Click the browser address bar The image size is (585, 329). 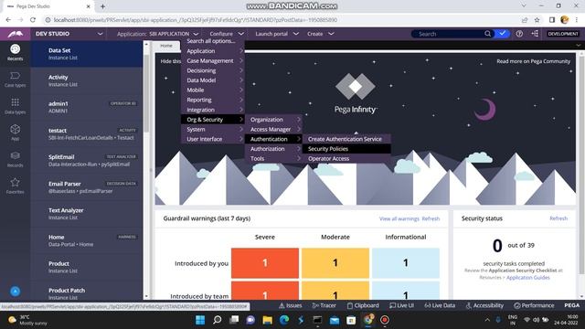point(283,20)
